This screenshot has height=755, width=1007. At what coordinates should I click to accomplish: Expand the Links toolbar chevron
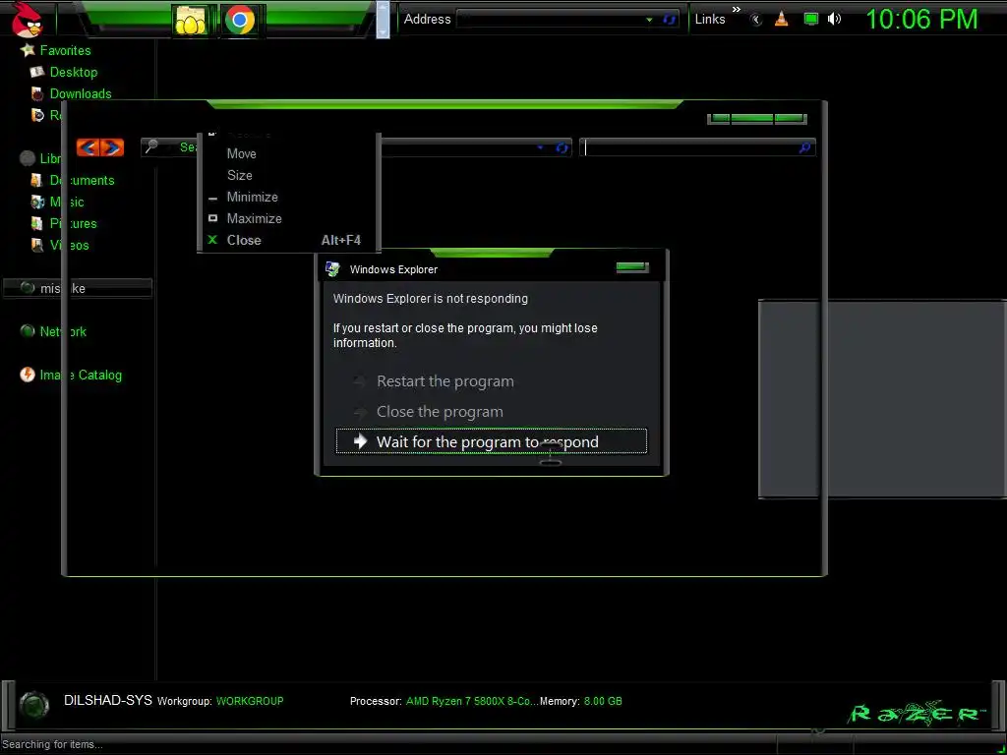tap(736, 9)
